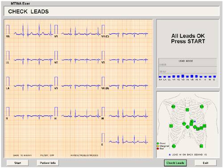Click the yellow Marginal legend indicator
The image size is (223, 168).
pyautogui.click(x=158, y=146)
